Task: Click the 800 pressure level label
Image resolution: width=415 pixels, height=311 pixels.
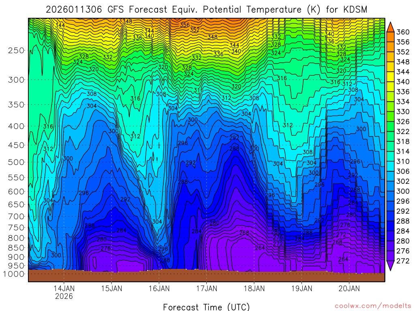Action: pos(16,238)
